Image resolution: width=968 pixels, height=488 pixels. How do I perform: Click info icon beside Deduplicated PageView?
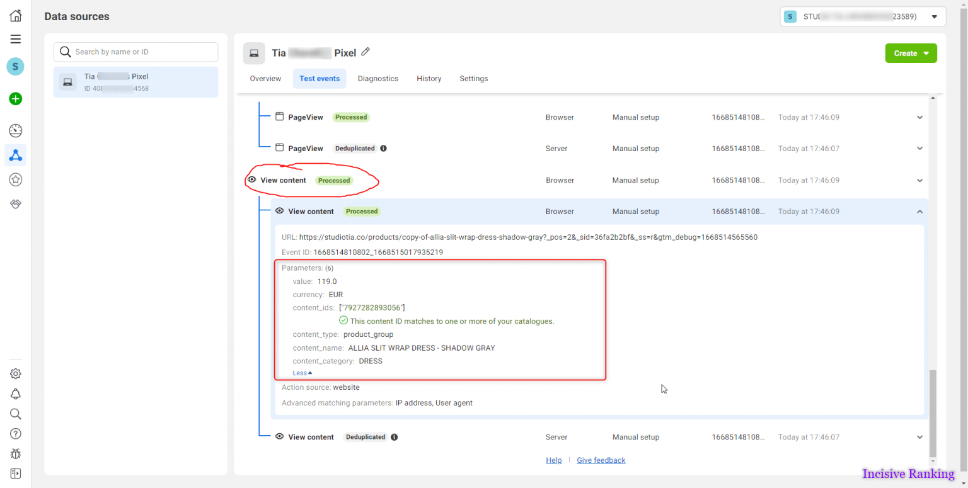tap(383, 149)
